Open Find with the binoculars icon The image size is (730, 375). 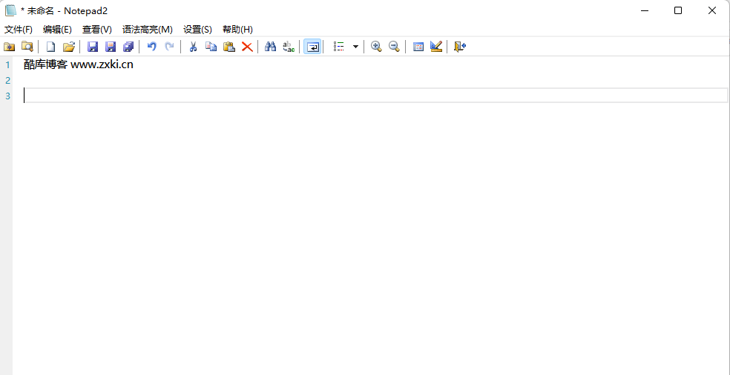point(271,47)
